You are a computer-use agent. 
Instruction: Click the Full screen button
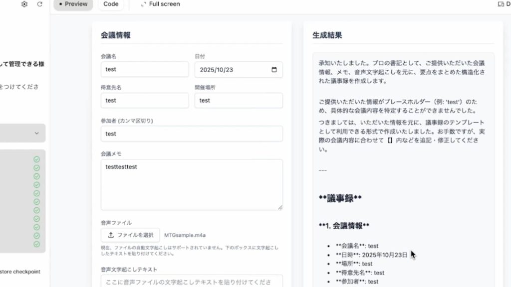[x=164, y=4]
